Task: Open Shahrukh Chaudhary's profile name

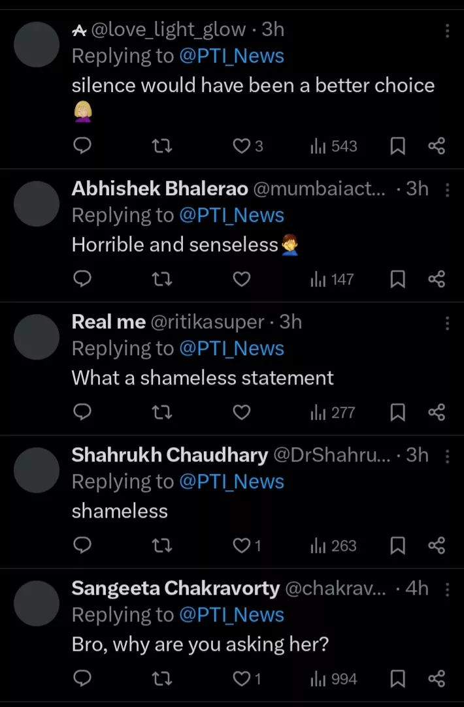Action: click(169, 455)
